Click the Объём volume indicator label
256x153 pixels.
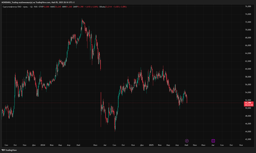tap(102, 7)
